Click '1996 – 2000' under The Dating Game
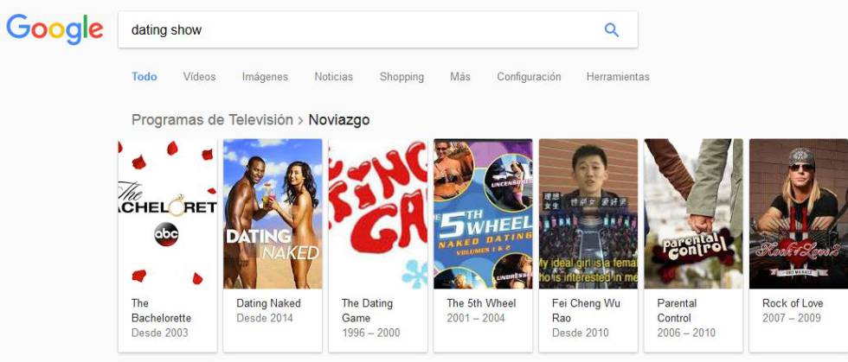 [x=371, y=333]
